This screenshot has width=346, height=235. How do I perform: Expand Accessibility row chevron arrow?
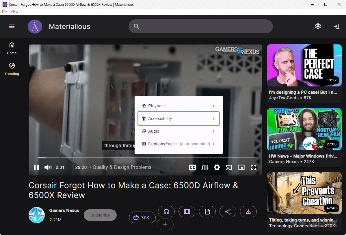pyautogui.click(x=213, y=119)
